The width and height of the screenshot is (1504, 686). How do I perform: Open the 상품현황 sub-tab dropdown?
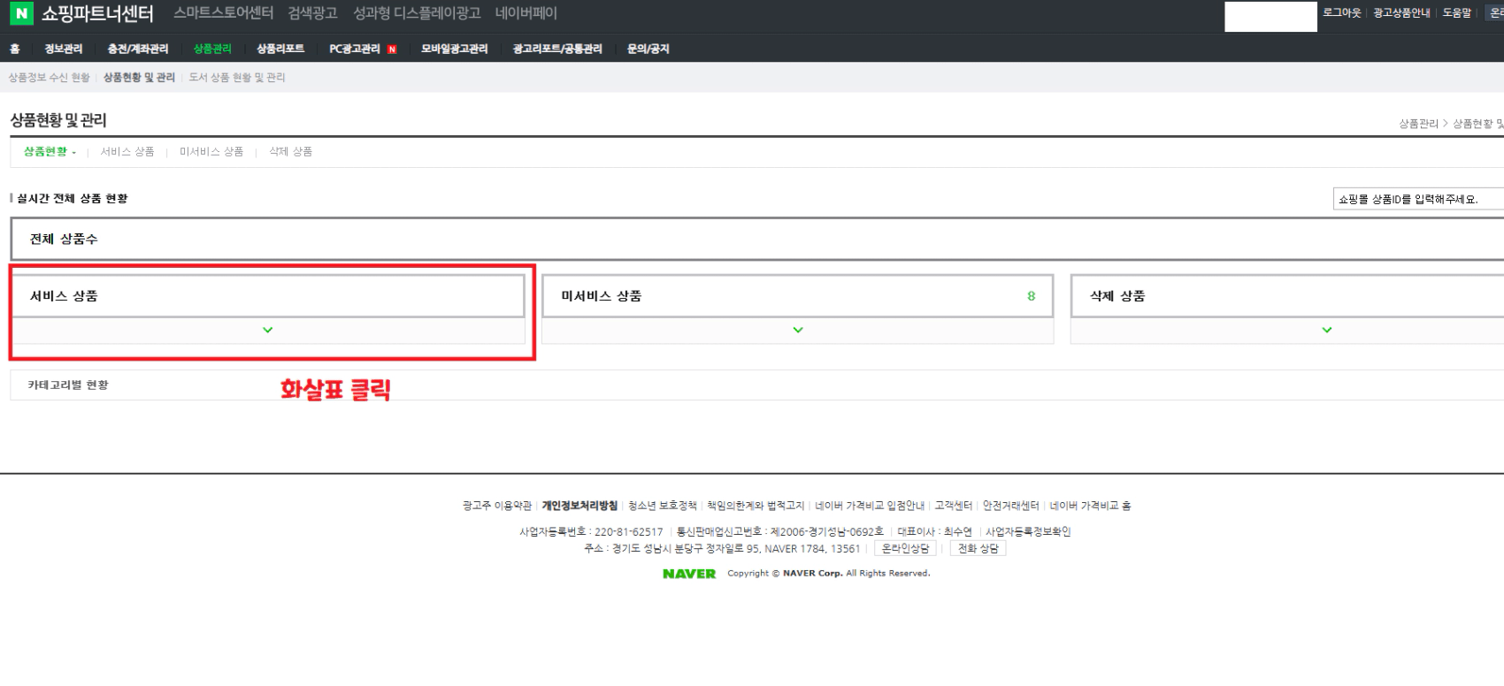pyautogui.click(x=50, y=151)
